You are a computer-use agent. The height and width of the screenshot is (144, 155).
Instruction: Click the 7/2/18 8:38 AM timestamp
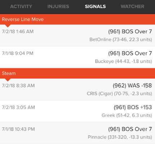click(18, 86)
